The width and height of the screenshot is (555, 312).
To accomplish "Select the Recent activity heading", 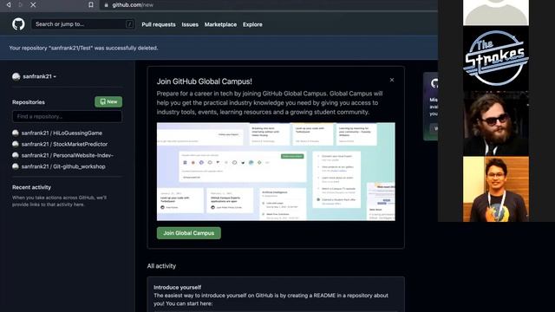I will tap(31, 187).
